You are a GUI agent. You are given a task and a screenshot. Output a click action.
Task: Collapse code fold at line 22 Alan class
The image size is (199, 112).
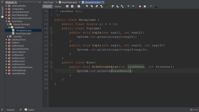51,62
